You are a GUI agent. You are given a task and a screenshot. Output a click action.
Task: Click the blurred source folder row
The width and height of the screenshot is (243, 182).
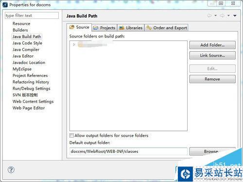click(92, 44)
